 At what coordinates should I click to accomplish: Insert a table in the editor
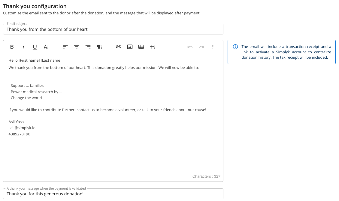point(141,47)
